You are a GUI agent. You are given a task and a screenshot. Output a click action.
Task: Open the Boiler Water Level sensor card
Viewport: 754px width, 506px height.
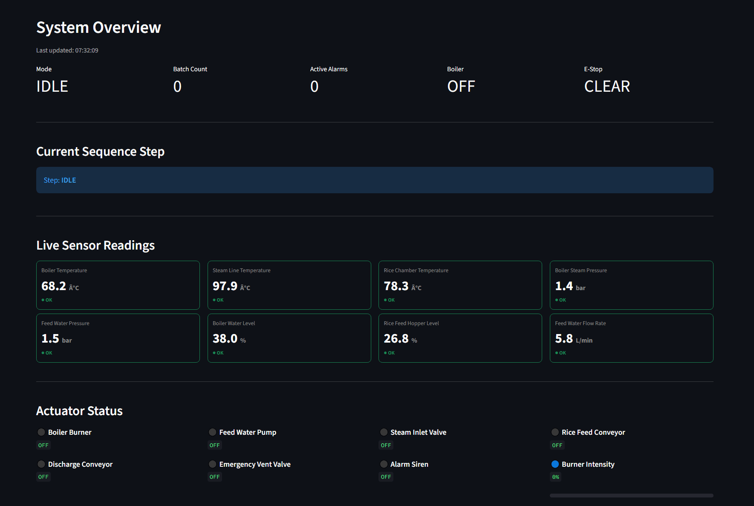pos(289,338)
